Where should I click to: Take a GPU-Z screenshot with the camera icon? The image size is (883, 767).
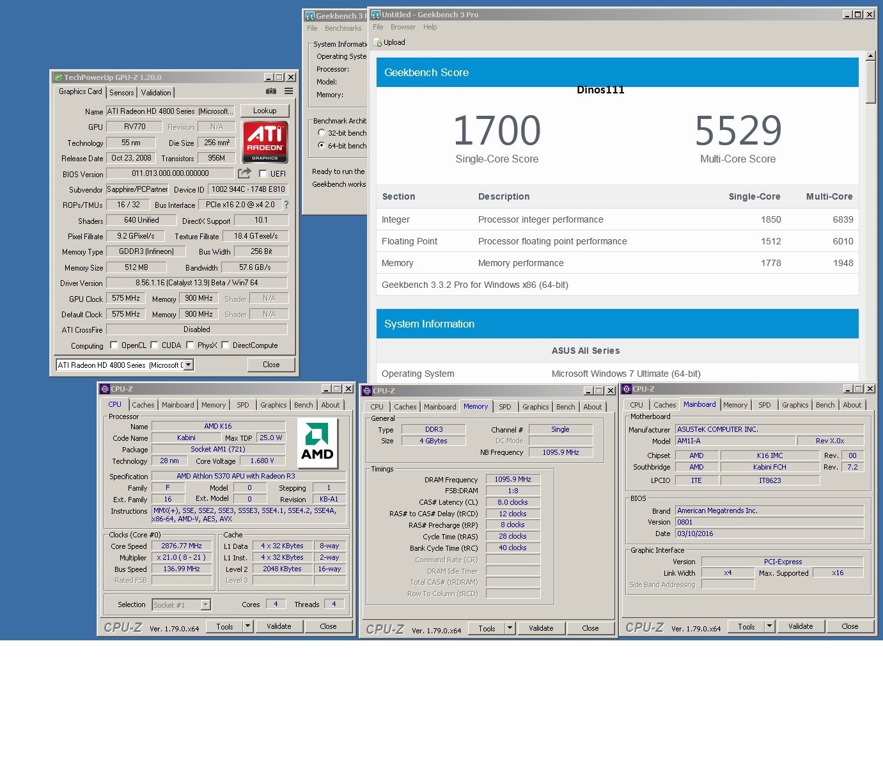(x=271, y=91)
